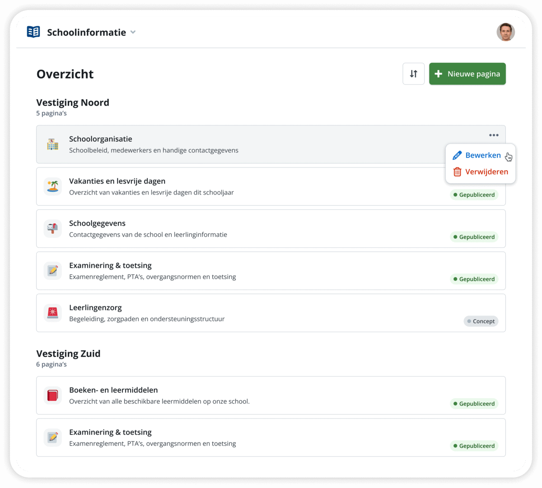Click the red book icon for Boeken- en leermiddelen
Screen dimensions: 542x488
click(53, 395)
